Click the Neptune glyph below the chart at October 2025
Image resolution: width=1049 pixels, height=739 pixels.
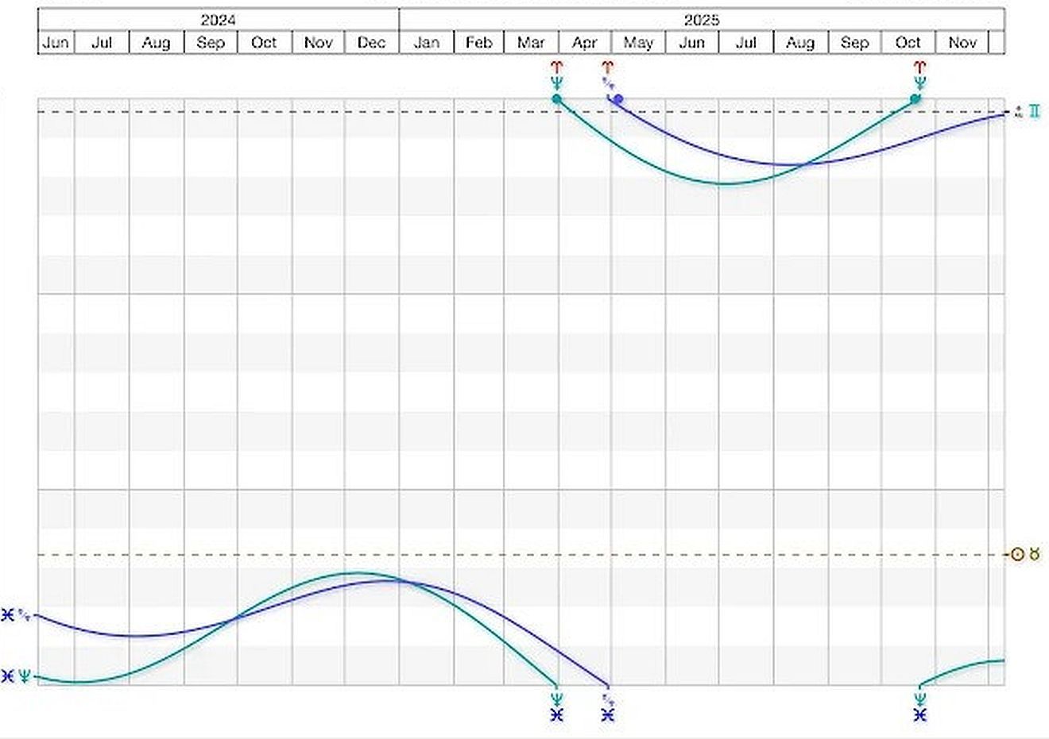(x=920, y=699)
